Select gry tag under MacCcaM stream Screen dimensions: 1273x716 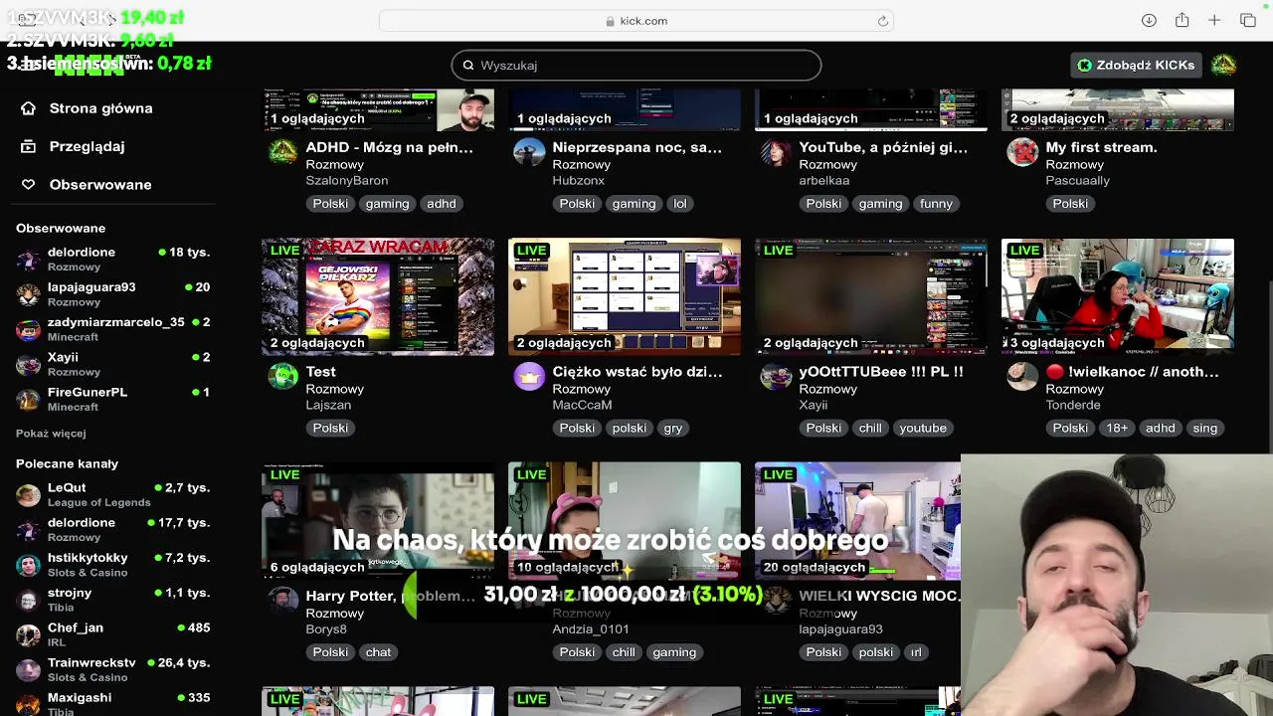tap(673, 429)
